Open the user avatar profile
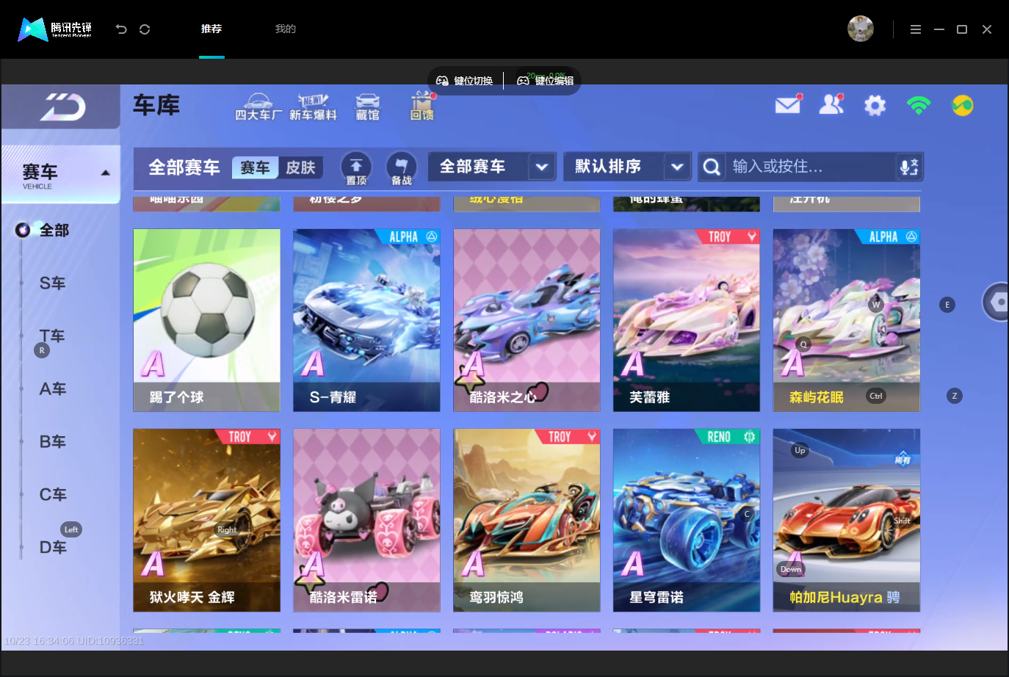 pyautogui.click(x=860, y=29)
